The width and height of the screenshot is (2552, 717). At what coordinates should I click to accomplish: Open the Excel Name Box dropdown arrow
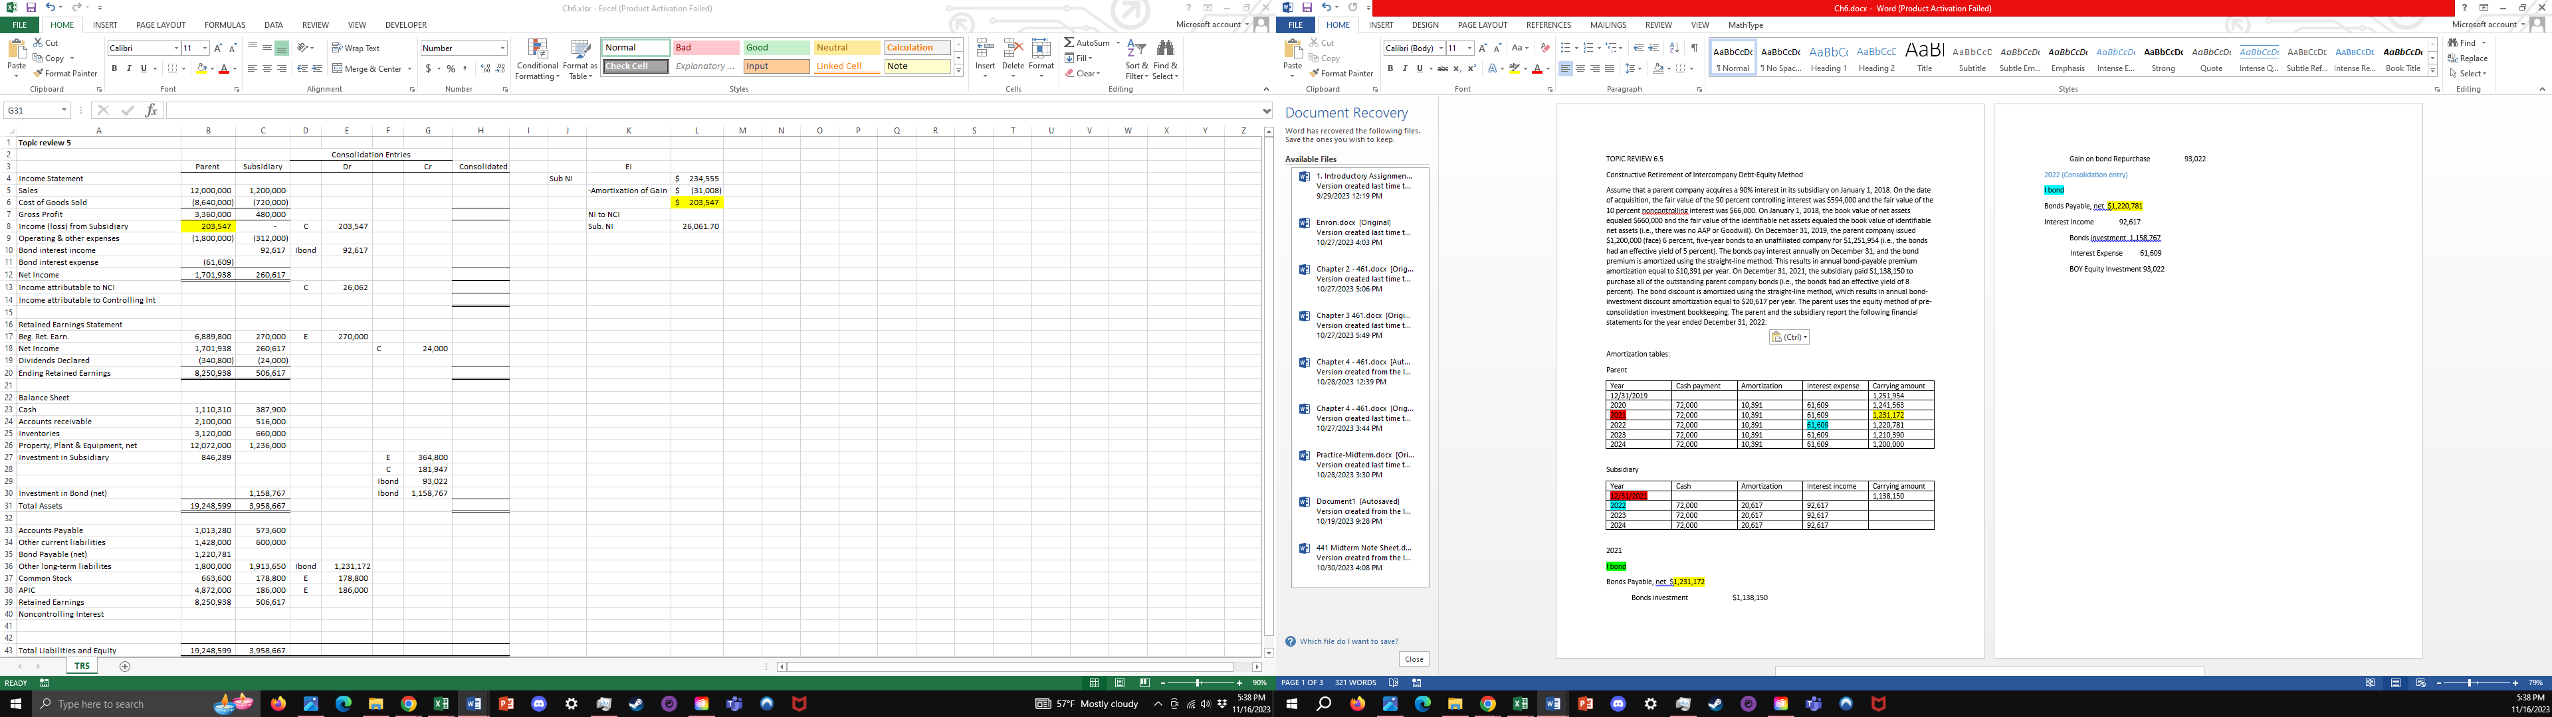click(x=64, y=110)
